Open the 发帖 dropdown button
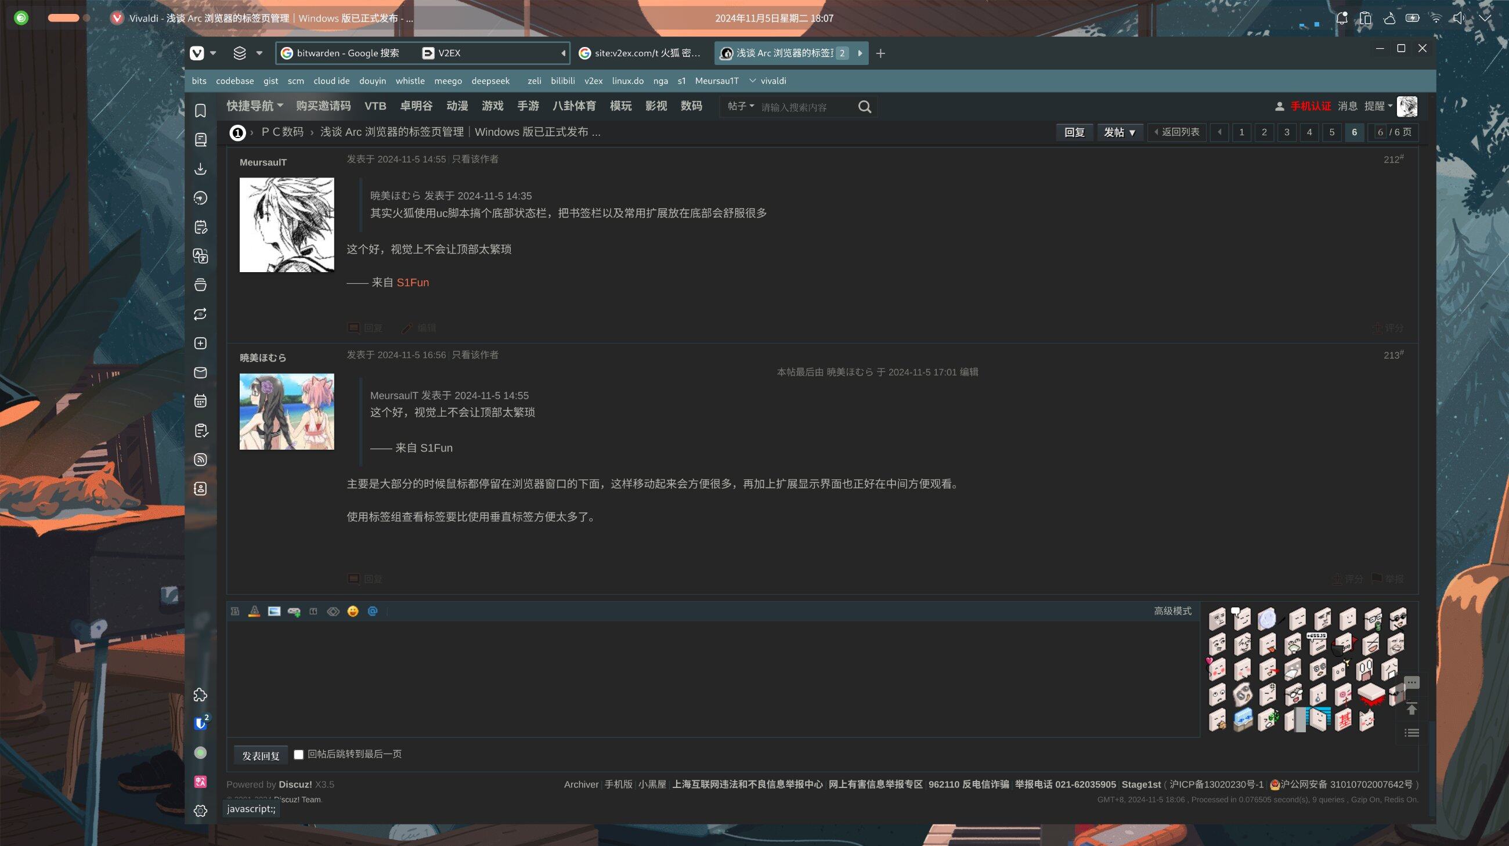Image resolution: width=1509 pixels, height=846 pixels. (x=1120, y=132)
